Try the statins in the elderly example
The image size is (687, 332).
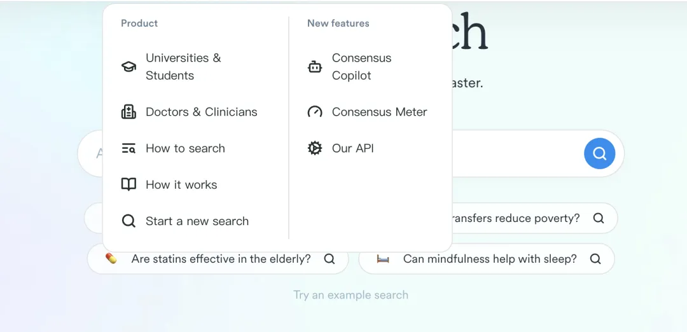[x=218, y=259]
